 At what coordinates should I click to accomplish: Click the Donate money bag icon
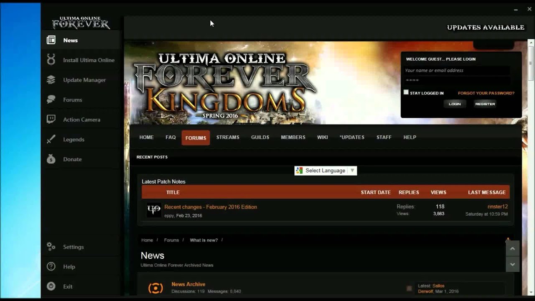pos(51,159)
